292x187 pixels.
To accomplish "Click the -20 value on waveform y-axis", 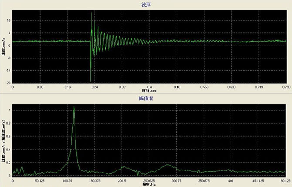I will pos(8,83).
